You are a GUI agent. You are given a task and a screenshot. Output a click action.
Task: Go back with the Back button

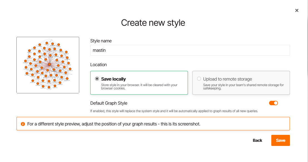pos(257,140)
